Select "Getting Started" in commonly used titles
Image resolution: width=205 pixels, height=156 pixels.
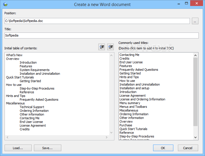(x=130, y=73)
